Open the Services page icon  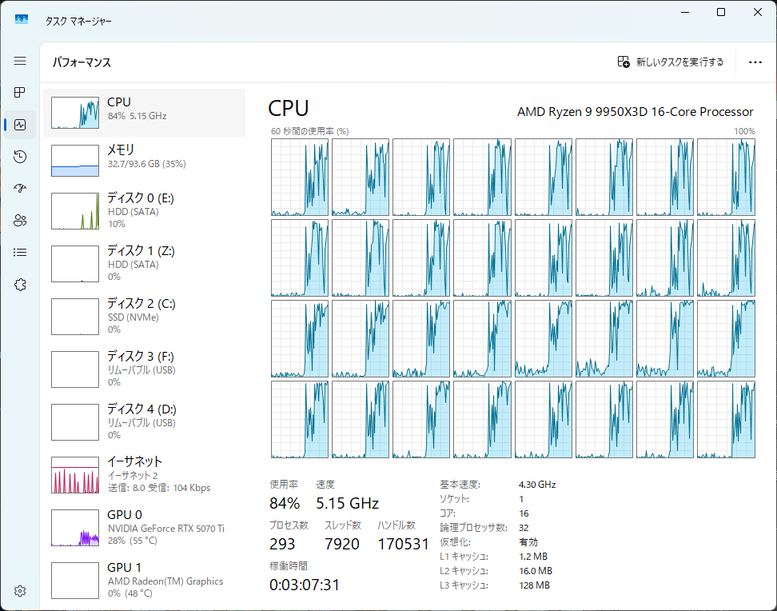pos(20,285)
